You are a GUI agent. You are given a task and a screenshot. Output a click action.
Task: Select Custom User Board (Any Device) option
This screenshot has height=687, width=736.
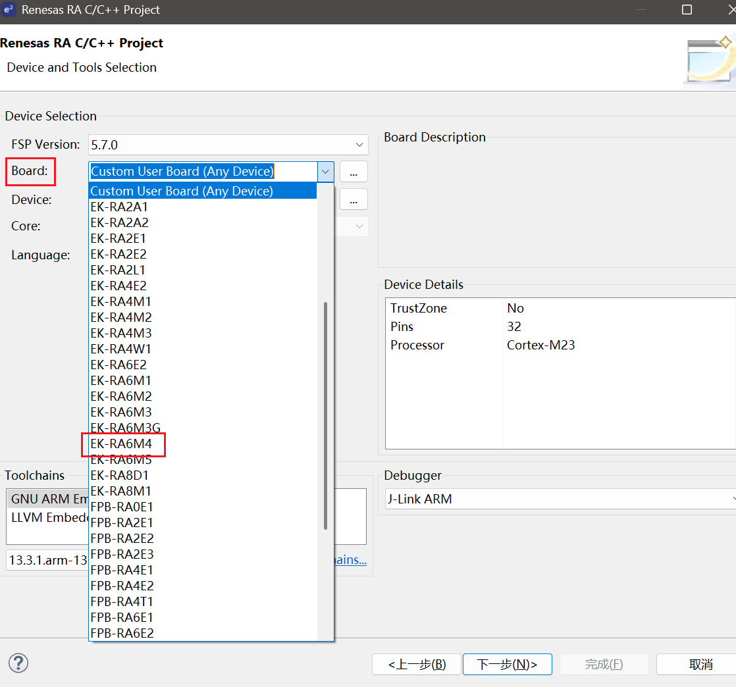click(203, 191)
